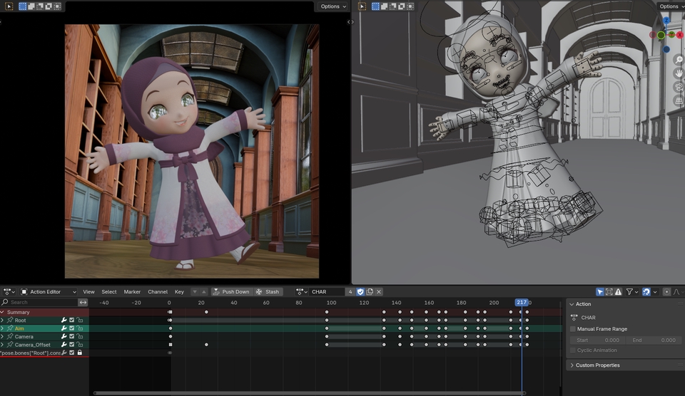Toggle the snapping magnet icon
This screenshot has height=396, width=685.
(x=646, y=292)
